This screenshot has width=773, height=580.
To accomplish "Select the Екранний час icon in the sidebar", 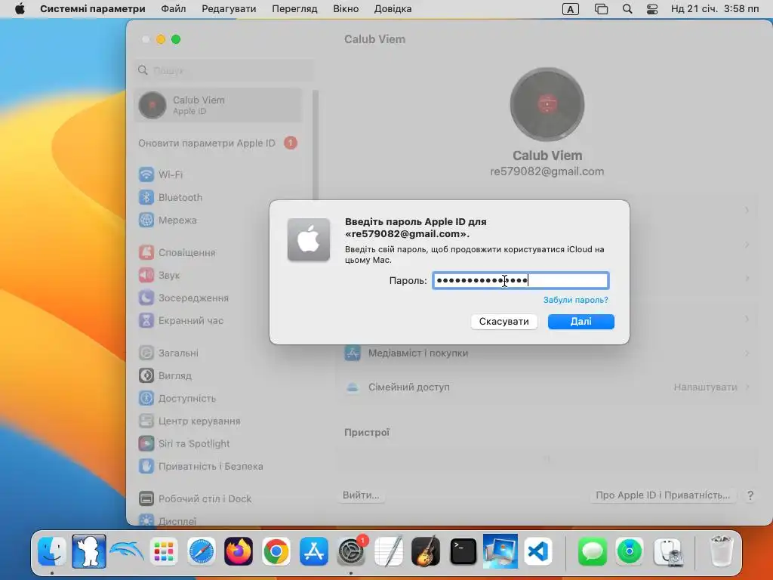I will (146, 320).
